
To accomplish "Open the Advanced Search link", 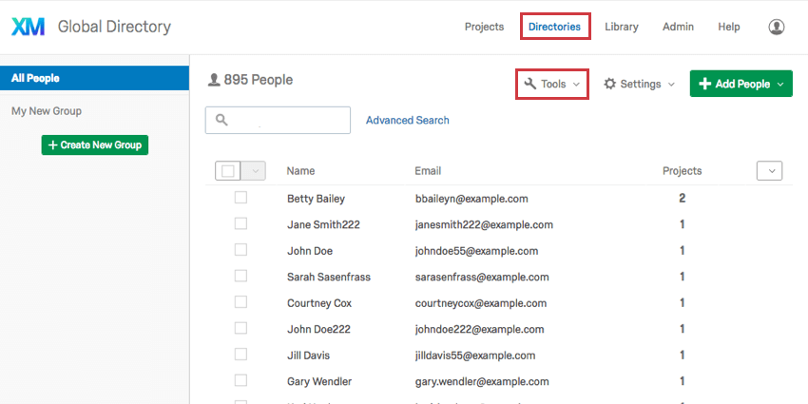I will tap(407, 120).
